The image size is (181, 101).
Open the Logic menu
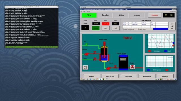[84, 11]
